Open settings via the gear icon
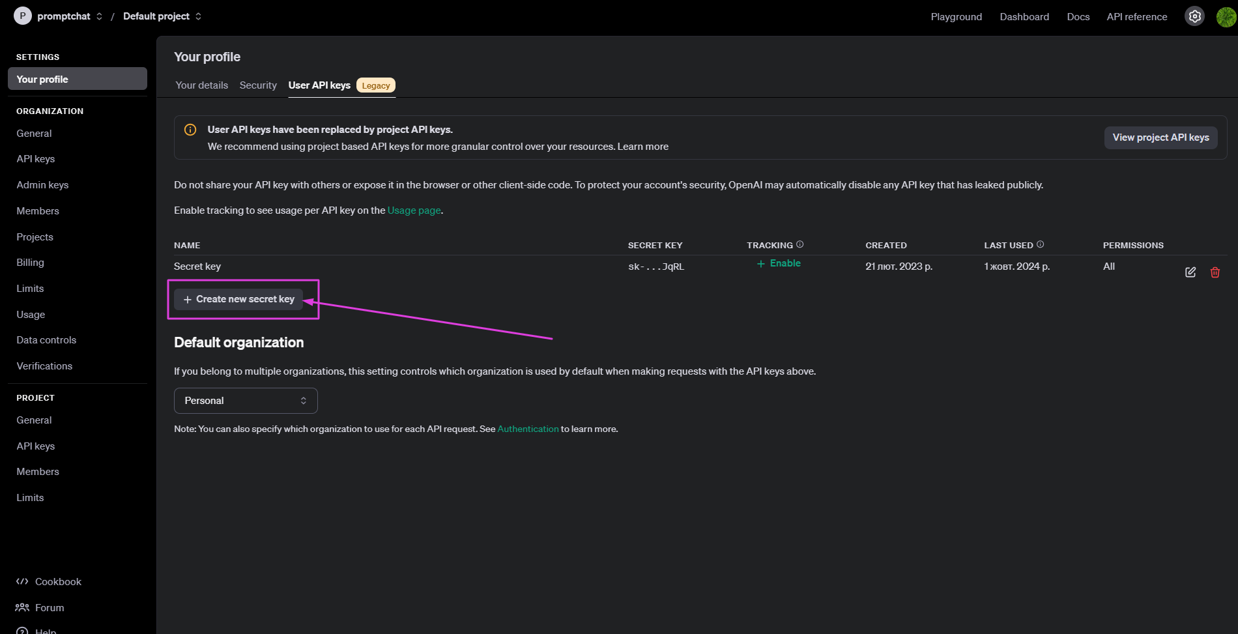The width and height of the screenshot is (1238, 634). pyautogui.click(x=1194, y=16)
